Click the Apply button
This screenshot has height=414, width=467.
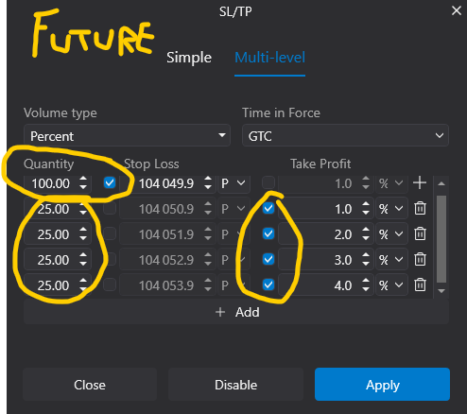click(382, 385)
